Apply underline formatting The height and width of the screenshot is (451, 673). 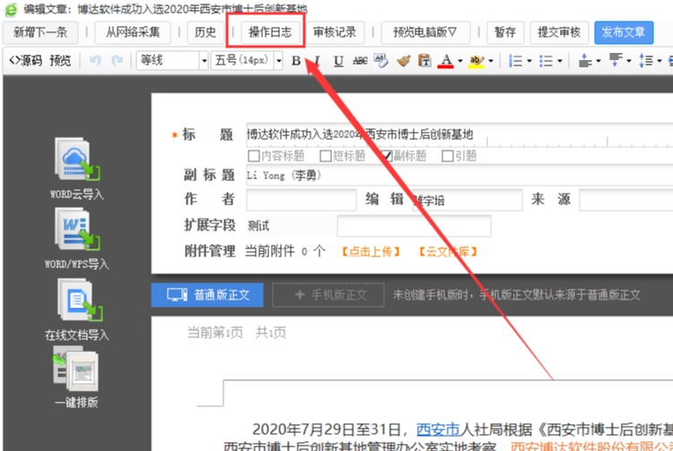point(338,61)
